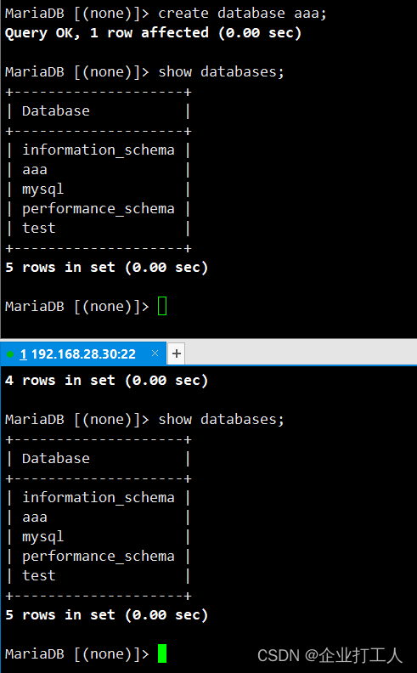Click 'information_schema' row in upper terminal
This screenshot has height=673, width=417.
[x=99, y=150]
